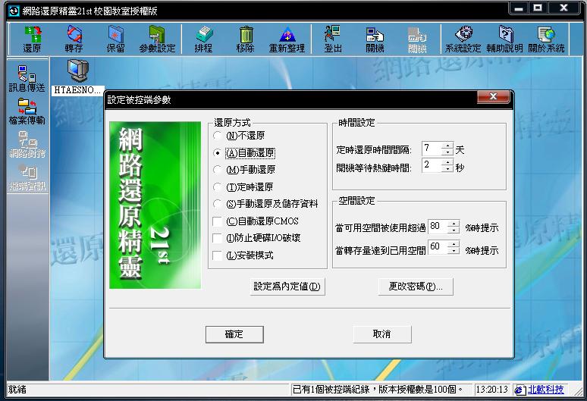This screenshot has width=587, height=401.
Task: Open 檔案傳輸 file transfer sidebar icon
Action: click(x=27, y=111)
